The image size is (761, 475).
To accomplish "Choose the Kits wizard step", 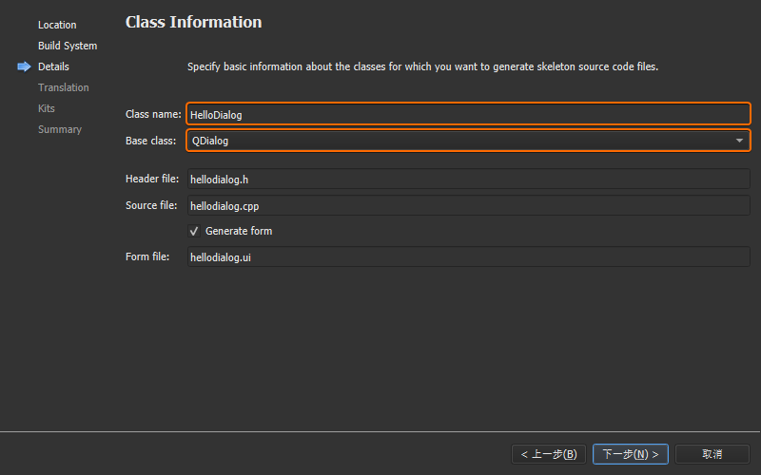I will coord(47,108).
